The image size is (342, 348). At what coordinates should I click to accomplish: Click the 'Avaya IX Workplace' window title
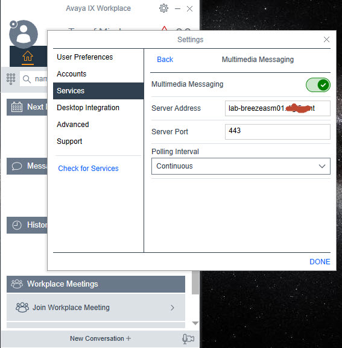tap(98, 8)
